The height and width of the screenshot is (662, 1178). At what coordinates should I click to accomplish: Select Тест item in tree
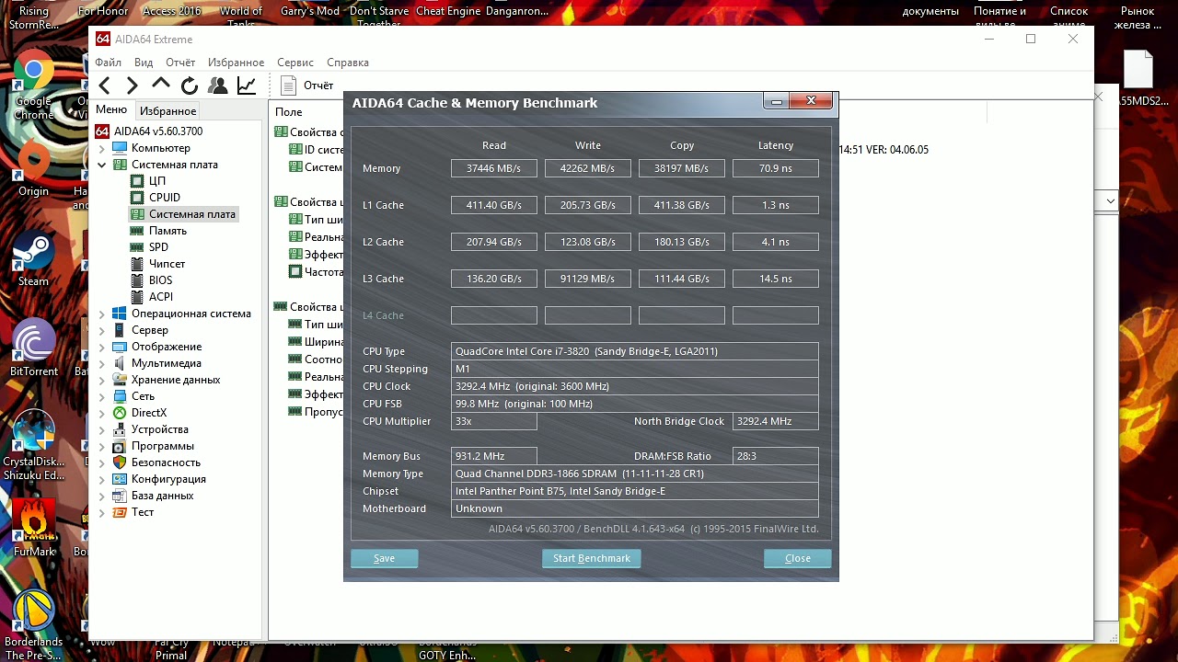(x=143, y=512)
